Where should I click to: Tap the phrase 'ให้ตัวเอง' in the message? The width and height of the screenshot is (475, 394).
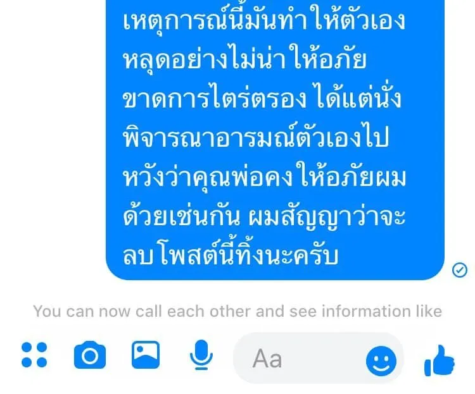(x=359, y=20)
